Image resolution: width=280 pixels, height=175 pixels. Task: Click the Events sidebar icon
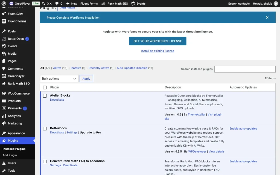(x=4, y=46)
